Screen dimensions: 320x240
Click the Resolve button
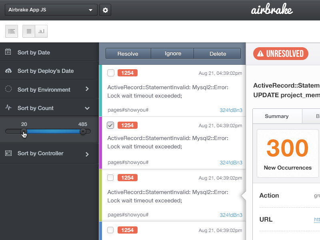128,53
